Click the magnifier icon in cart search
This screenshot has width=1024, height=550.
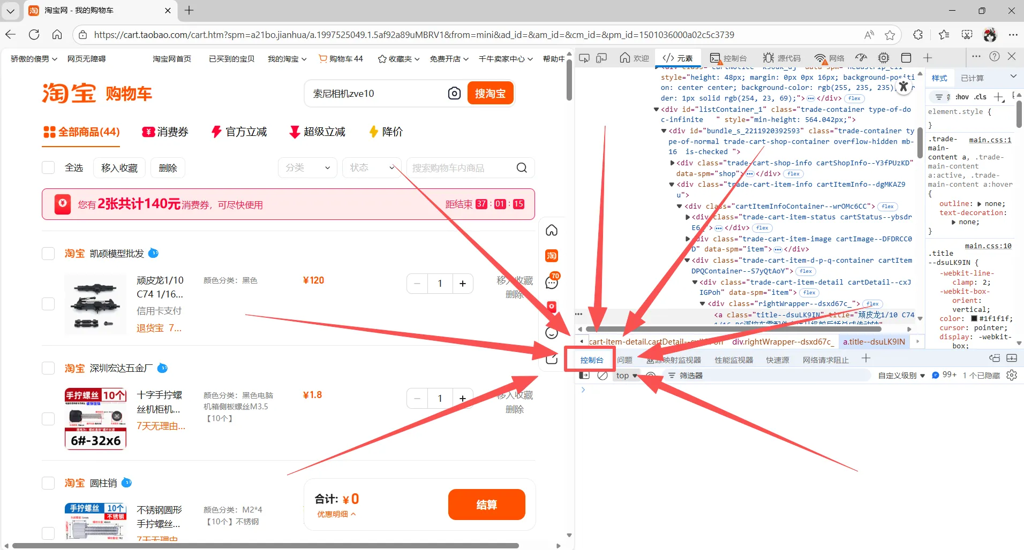tap(522, 168)
